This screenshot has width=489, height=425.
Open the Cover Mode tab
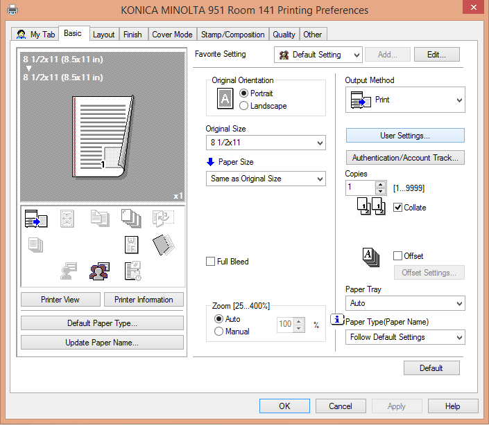tap(172, 35)
